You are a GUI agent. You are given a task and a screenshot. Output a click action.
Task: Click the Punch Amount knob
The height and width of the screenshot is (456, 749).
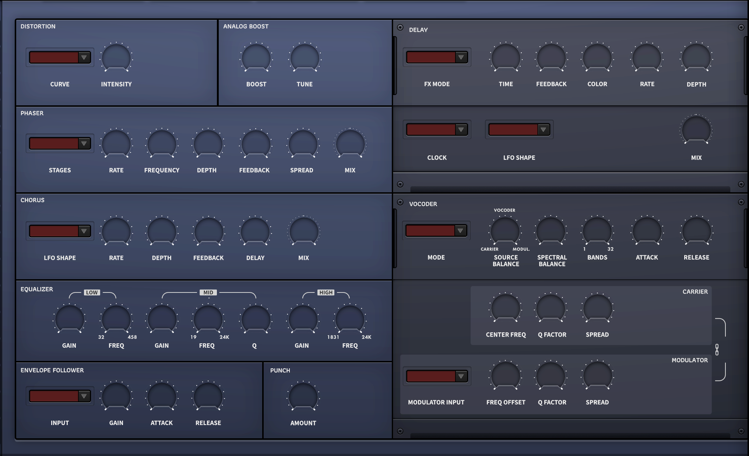[x=303, y=397]
